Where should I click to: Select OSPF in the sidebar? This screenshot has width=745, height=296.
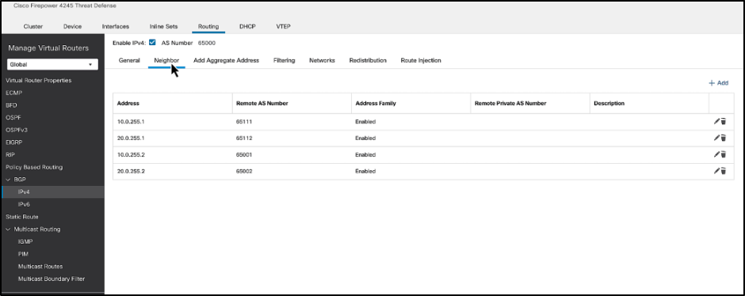tap(13, 118)
